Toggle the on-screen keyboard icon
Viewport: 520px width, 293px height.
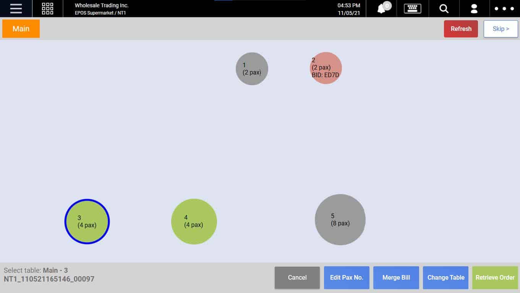[x=413, y=8]
